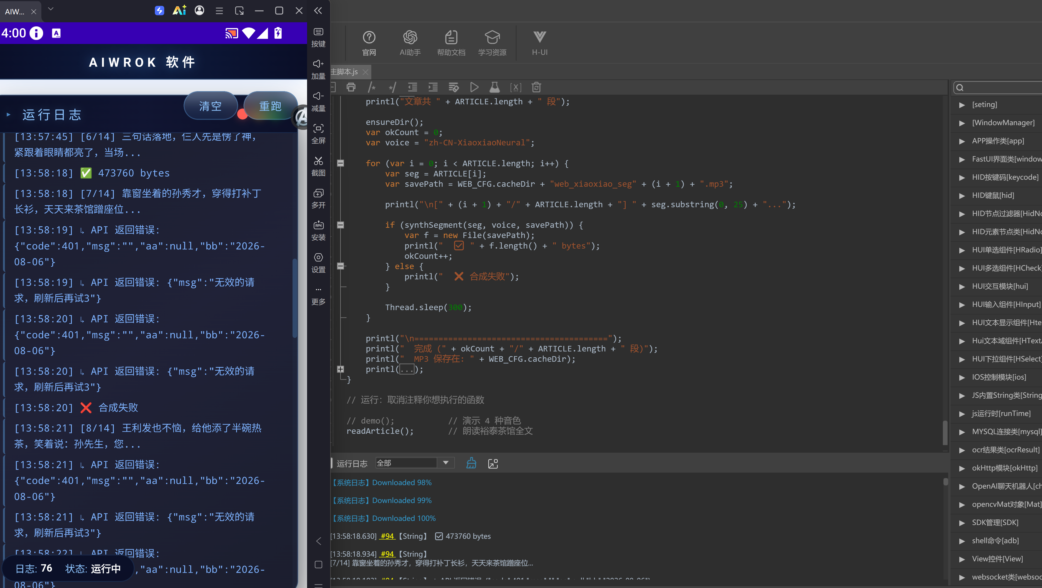Image resolution: width=1042 pixels, height=588 pixels.
Task: Select the AIW... emulator tab
Action: point(15,11)
